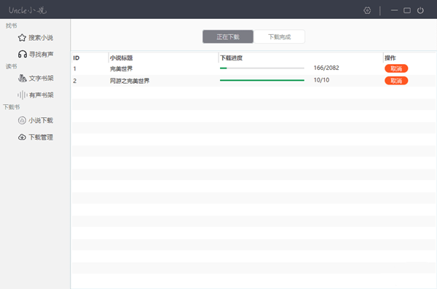Click the progress count 10/10
Viewport: 437px width, 289px height.
[x=321, y=80]
